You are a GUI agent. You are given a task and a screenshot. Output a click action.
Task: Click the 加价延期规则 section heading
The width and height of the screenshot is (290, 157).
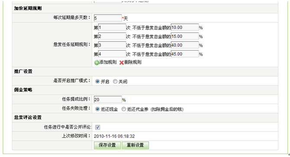28,9
